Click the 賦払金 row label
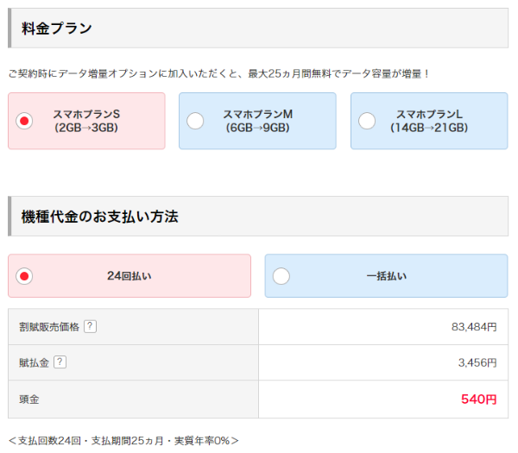 coord(34,363)
